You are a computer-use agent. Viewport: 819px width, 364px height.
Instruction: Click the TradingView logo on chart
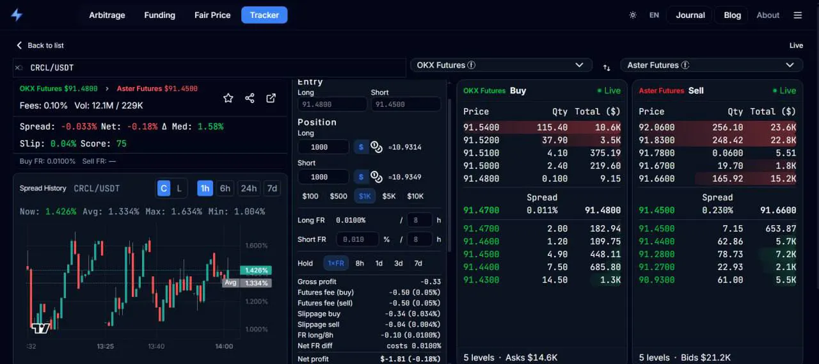[40, 328]
